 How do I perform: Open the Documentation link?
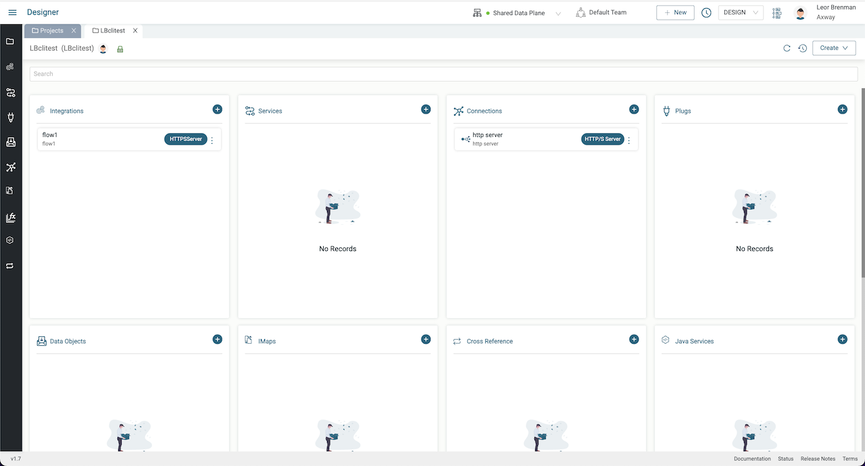(x=752, y=459)
